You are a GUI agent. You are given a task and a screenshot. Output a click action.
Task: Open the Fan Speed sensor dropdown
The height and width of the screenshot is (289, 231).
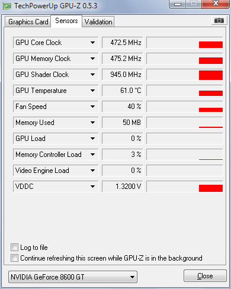point(92,107)
